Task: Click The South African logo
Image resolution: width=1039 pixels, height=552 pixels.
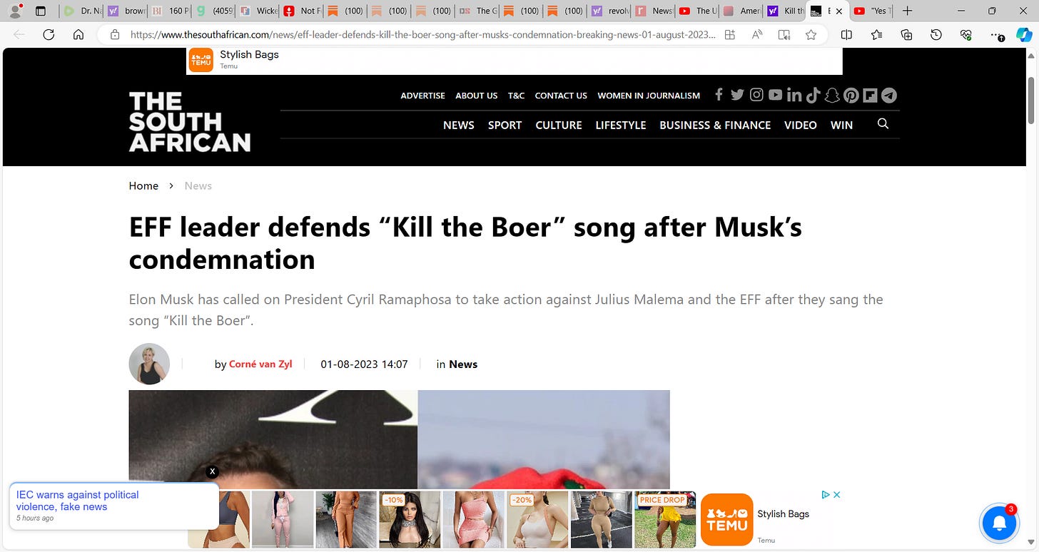Action: (x=190, y=121)
